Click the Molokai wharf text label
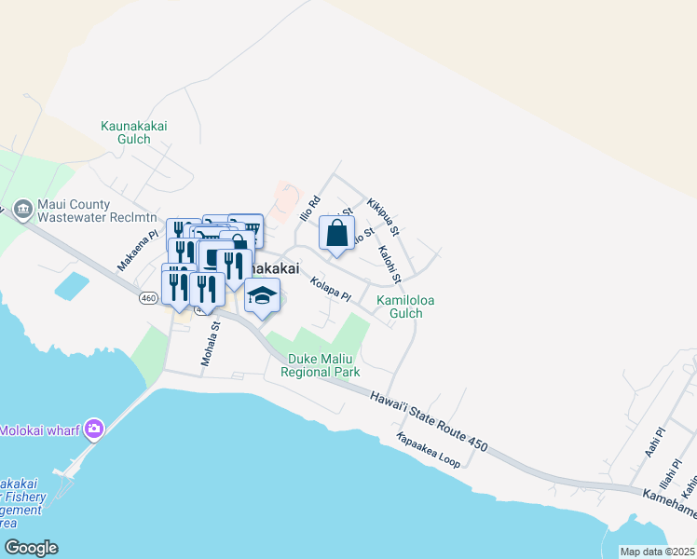 point(40,430)
